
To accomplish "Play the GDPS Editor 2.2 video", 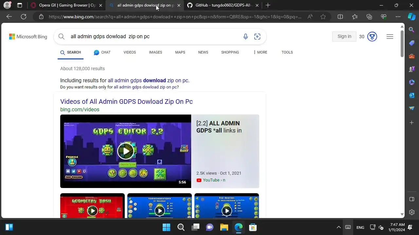I will [x=126, y=151].
